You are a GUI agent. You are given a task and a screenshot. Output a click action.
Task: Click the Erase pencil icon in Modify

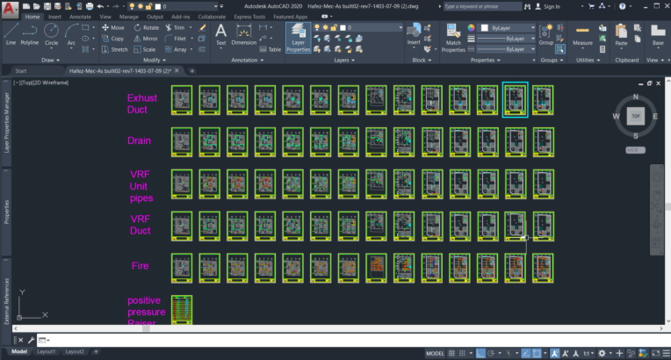(202, 27)
